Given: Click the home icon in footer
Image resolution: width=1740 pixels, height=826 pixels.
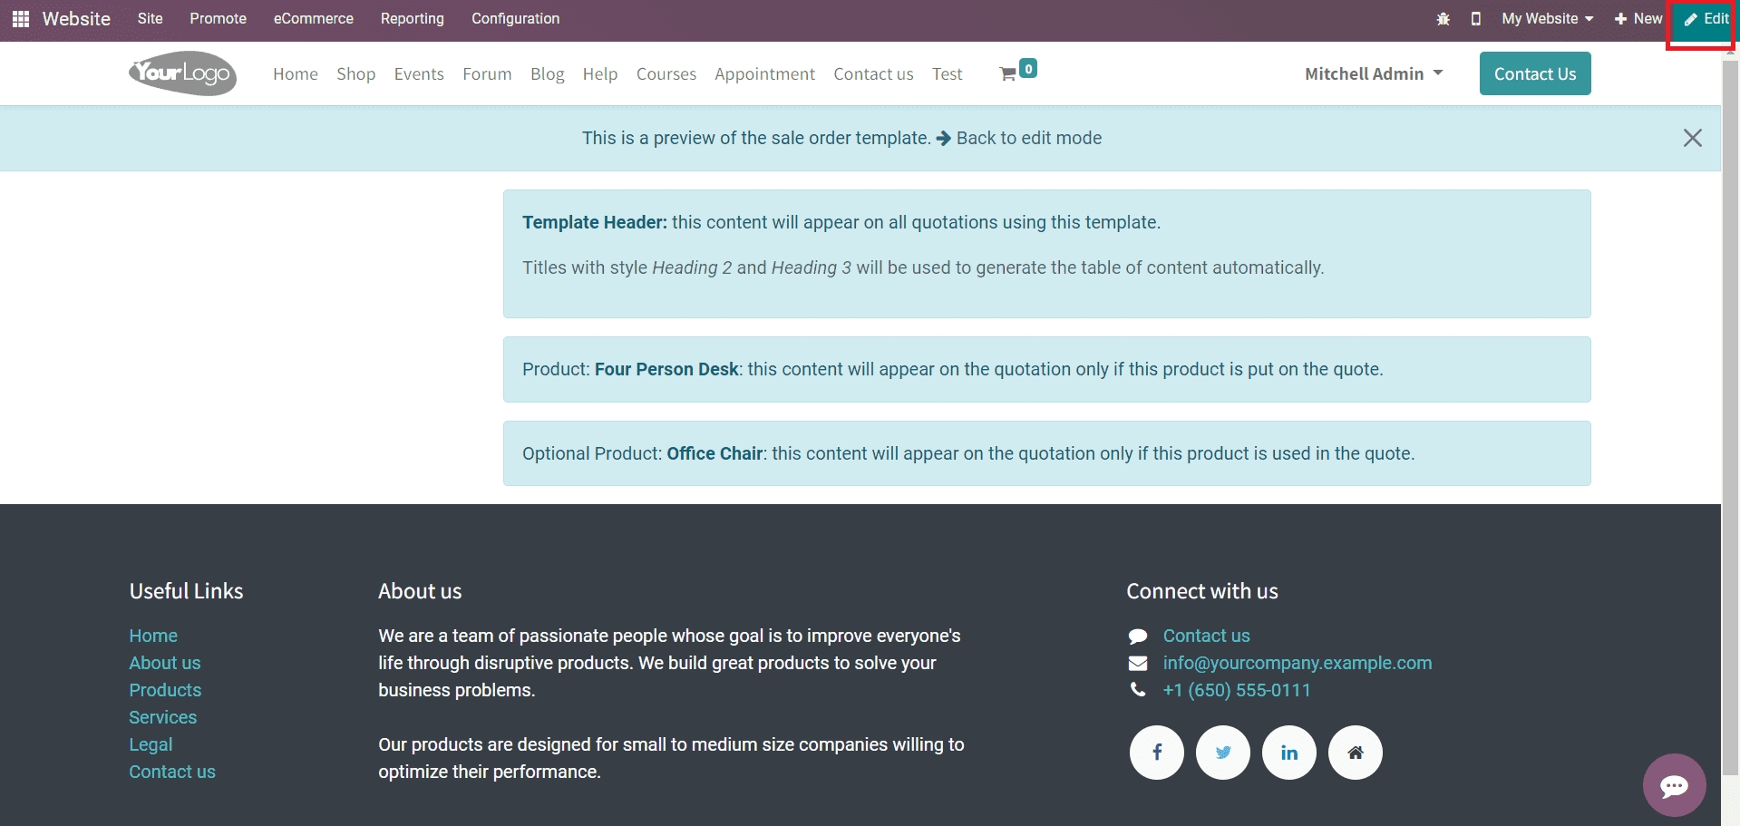Looking at the screenshot, I should (1355, 753).
